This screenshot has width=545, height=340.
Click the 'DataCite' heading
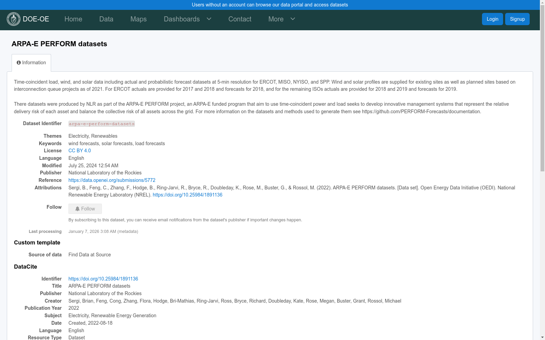26,267
